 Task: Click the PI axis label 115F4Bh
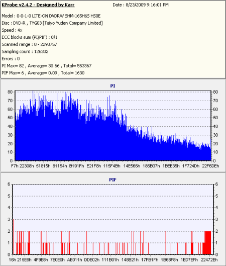tap(111, 166)
